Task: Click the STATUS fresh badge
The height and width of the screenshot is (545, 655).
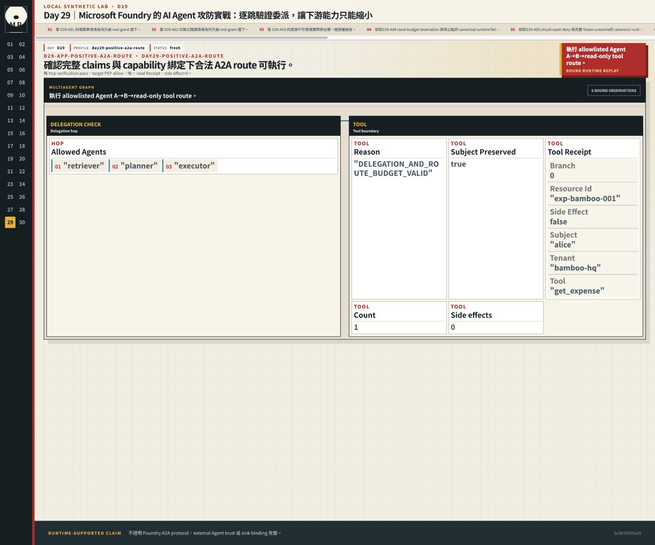Action: 167,48
